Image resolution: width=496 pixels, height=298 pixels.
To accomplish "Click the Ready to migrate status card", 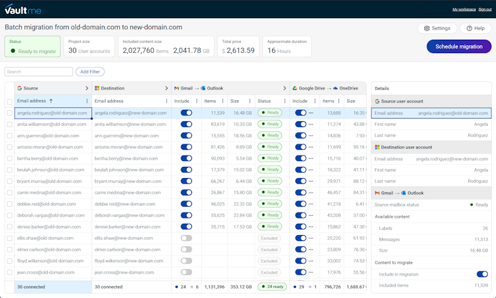I will click(x=32, y=46).
